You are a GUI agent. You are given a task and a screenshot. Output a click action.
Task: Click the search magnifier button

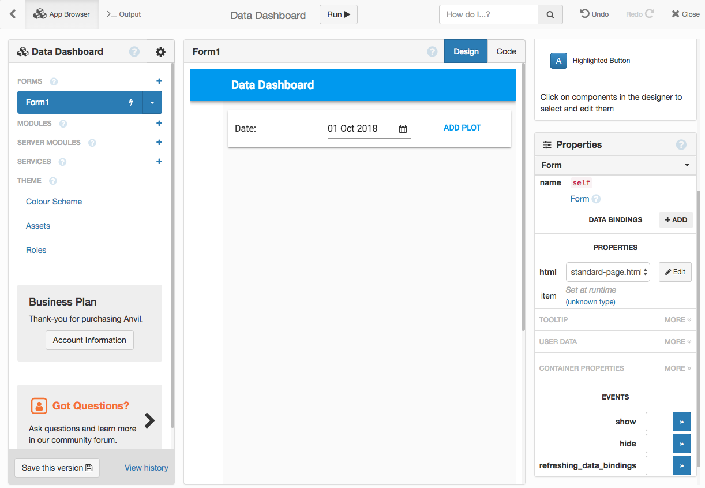[x=550, y=14]
